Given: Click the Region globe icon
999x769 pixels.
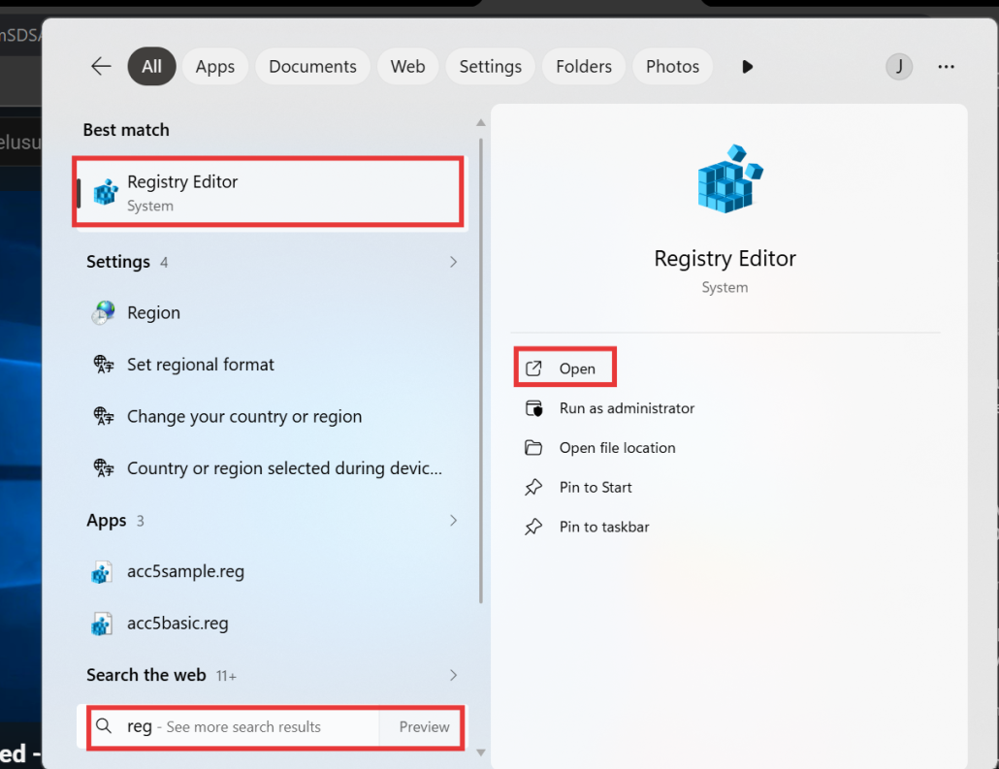Looking at the screenshot, I should [x=103, y=313].
